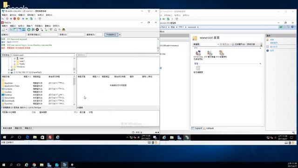
Task: Expand the Public folder in local tree
Action: pos(14,64)
